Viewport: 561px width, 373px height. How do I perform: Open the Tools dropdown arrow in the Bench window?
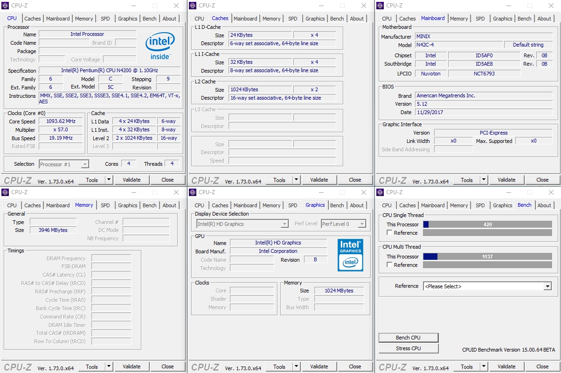click(484, 366)
